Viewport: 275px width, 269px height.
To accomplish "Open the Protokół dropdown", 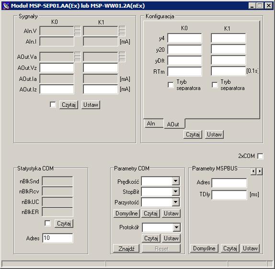I will click(x=176, y=227).
